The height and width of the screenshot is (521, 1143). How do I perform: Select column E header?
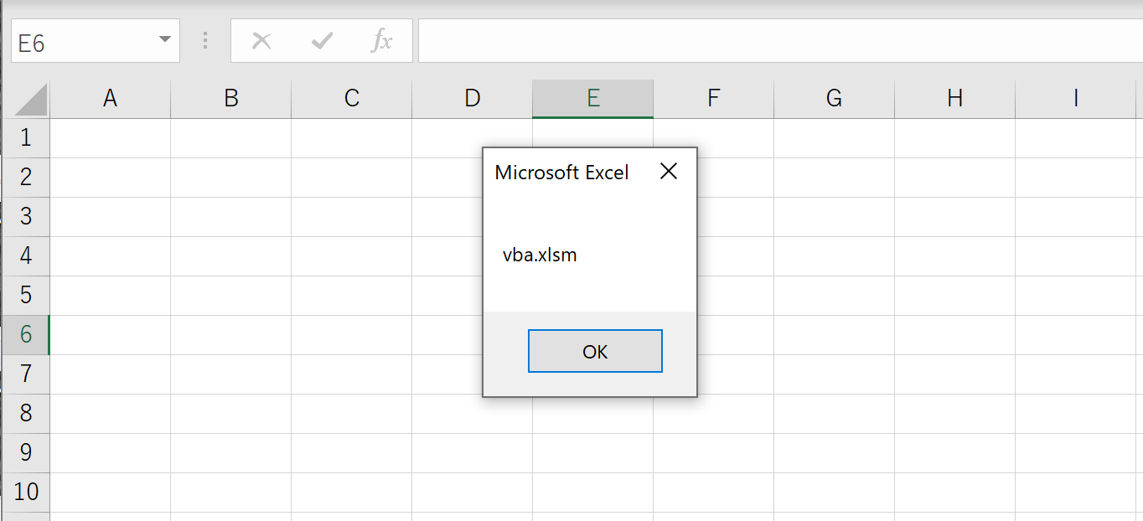tap(593, 99)
